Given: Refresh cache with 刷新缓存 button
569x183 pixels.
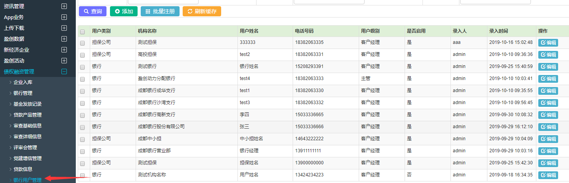Looking at the screenshot, I should (202, 11).
